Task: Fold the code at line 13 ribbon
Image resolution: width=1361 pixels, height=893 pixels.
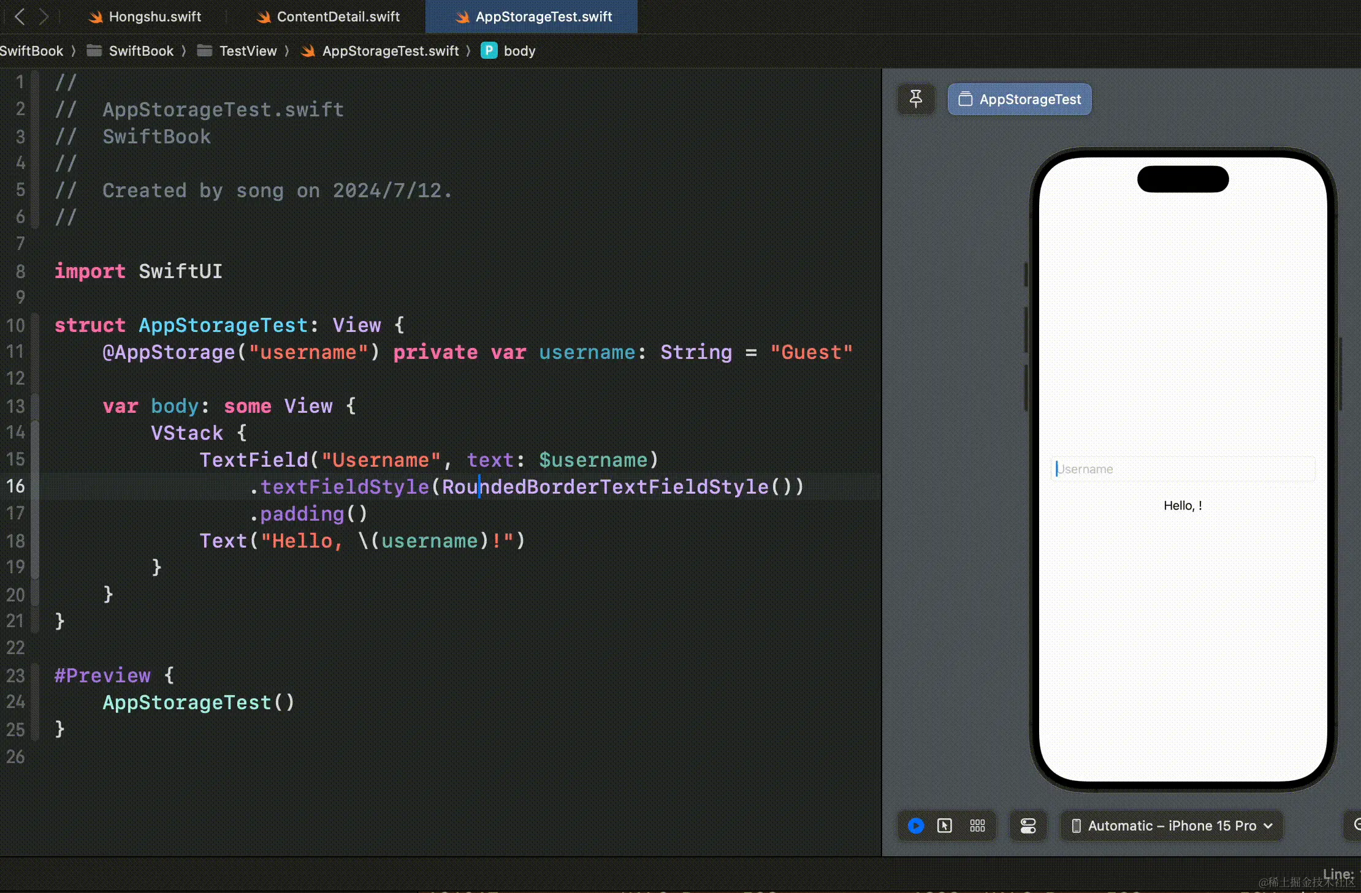Action: pyautogui.click(x=36, y=406)
